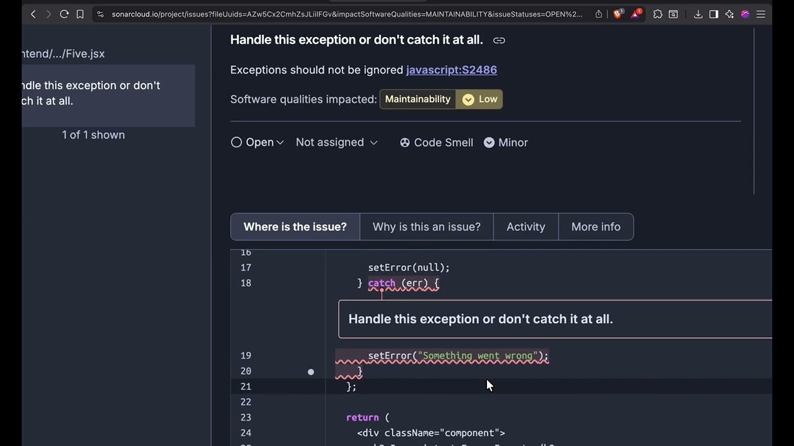The height and width of the screenshot is (446, 794).
Task: Click the underlined catch (err) code
Action: tap(403, 284)
